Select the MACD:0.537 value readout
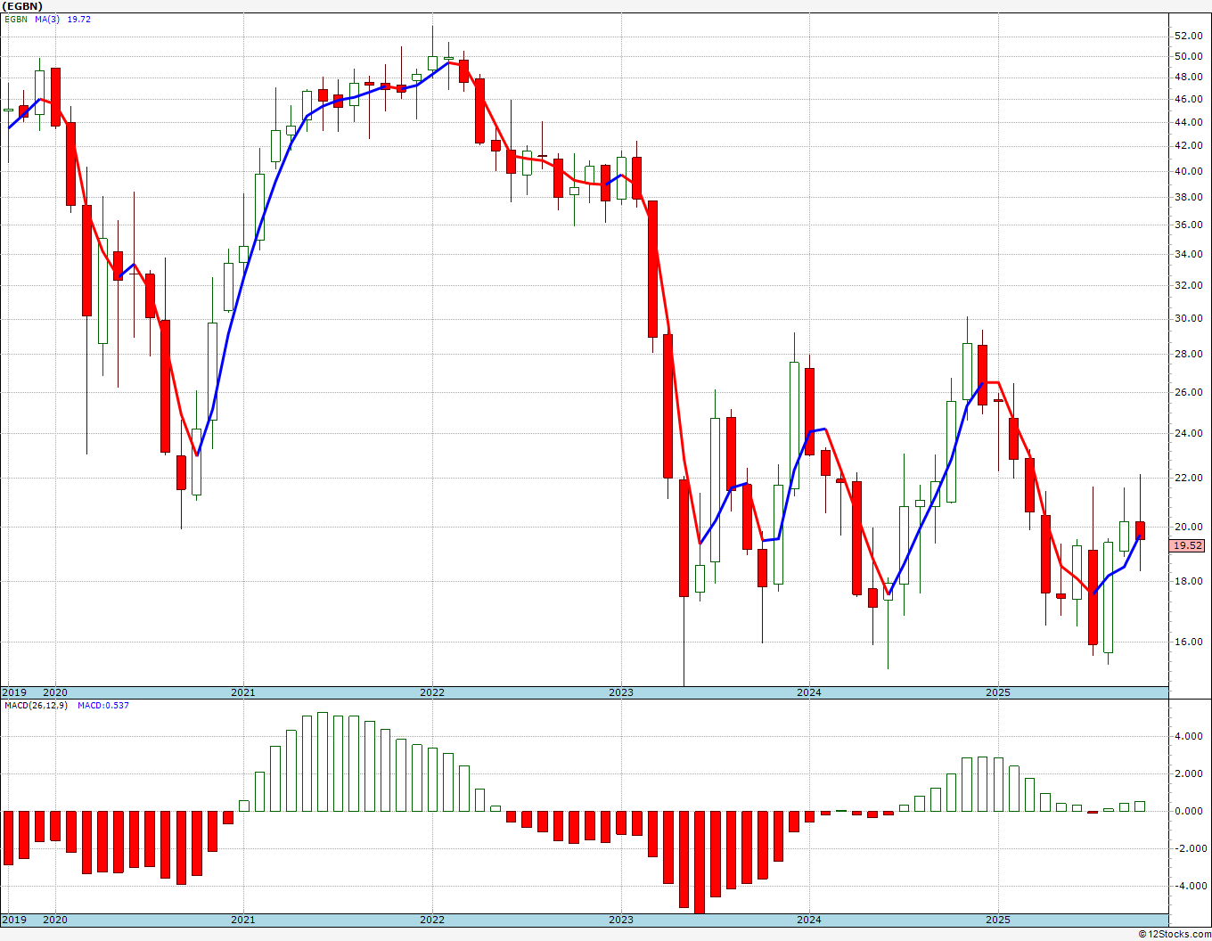The height and width of the screenshot is (941, 1212). click(103, 706)
